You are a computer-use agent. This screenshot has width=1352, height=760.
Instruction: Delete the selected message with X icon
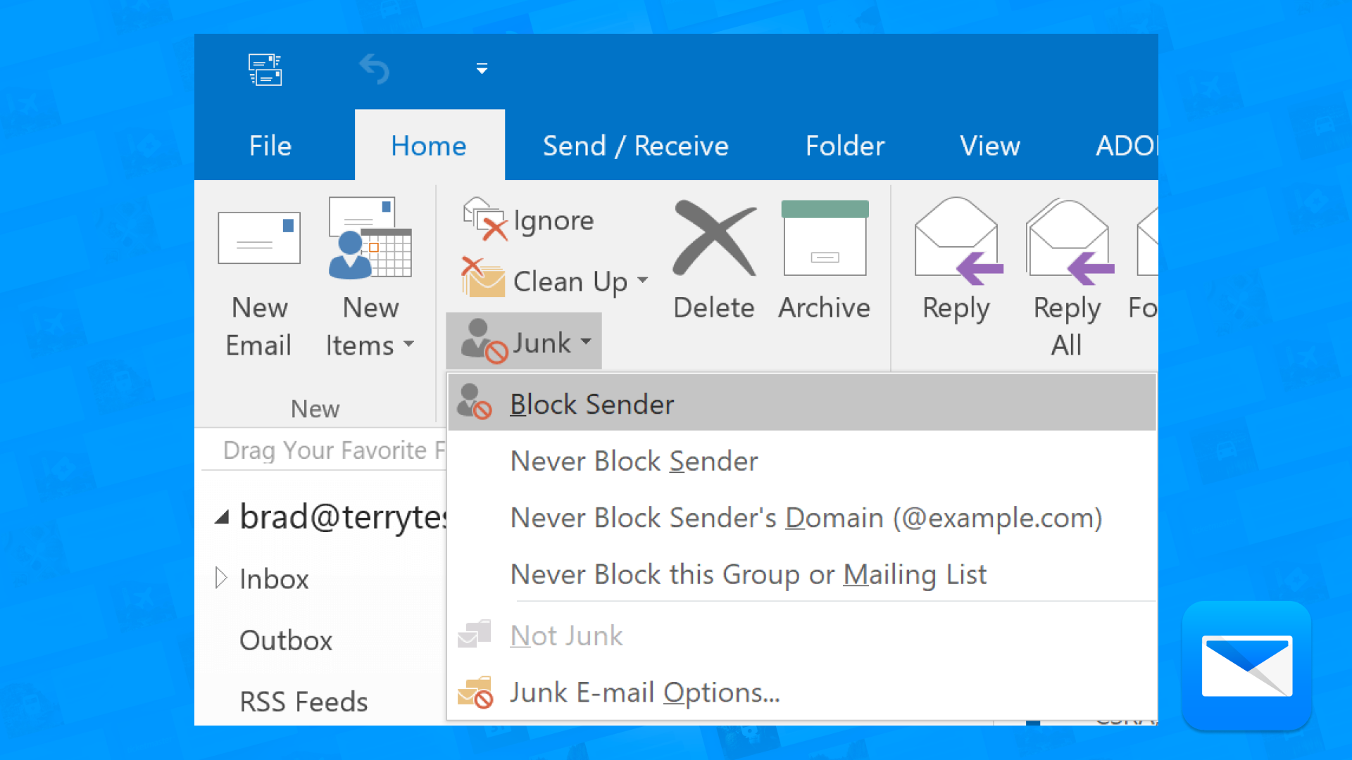[x=713, y=239]
